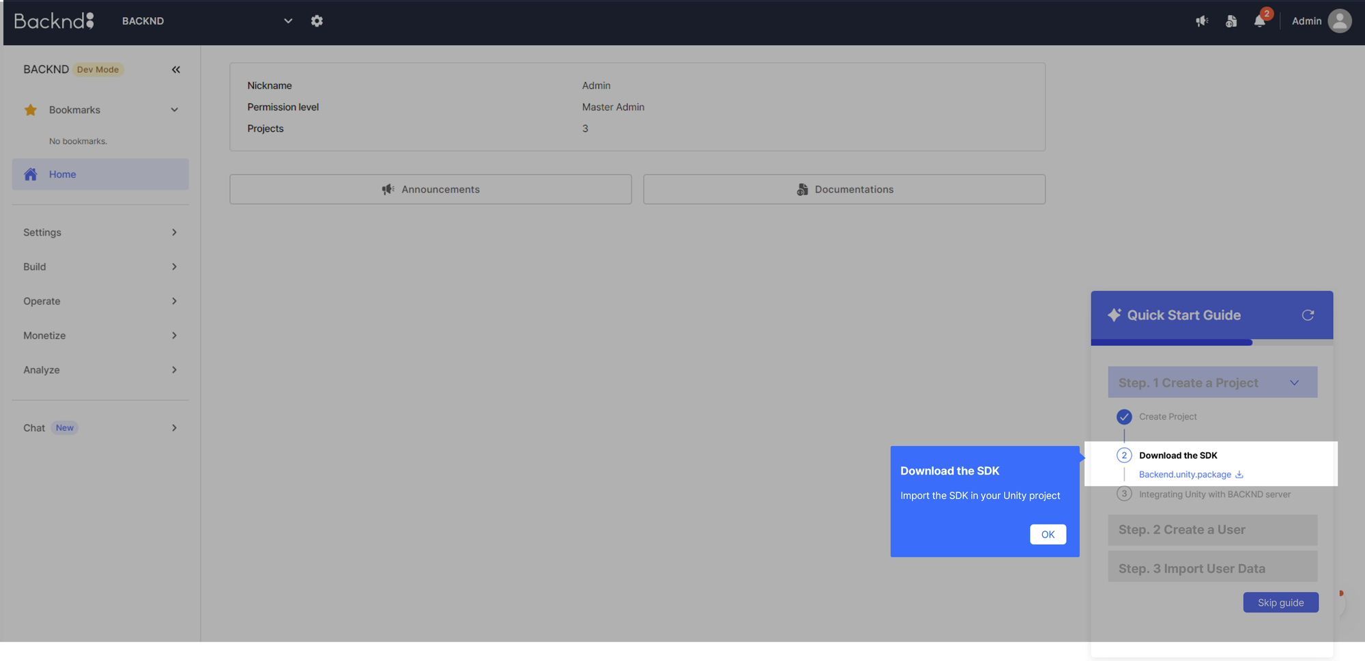Click the project settings gear icon
Screen dimensions: 1365x661
(x=317, y=21)
